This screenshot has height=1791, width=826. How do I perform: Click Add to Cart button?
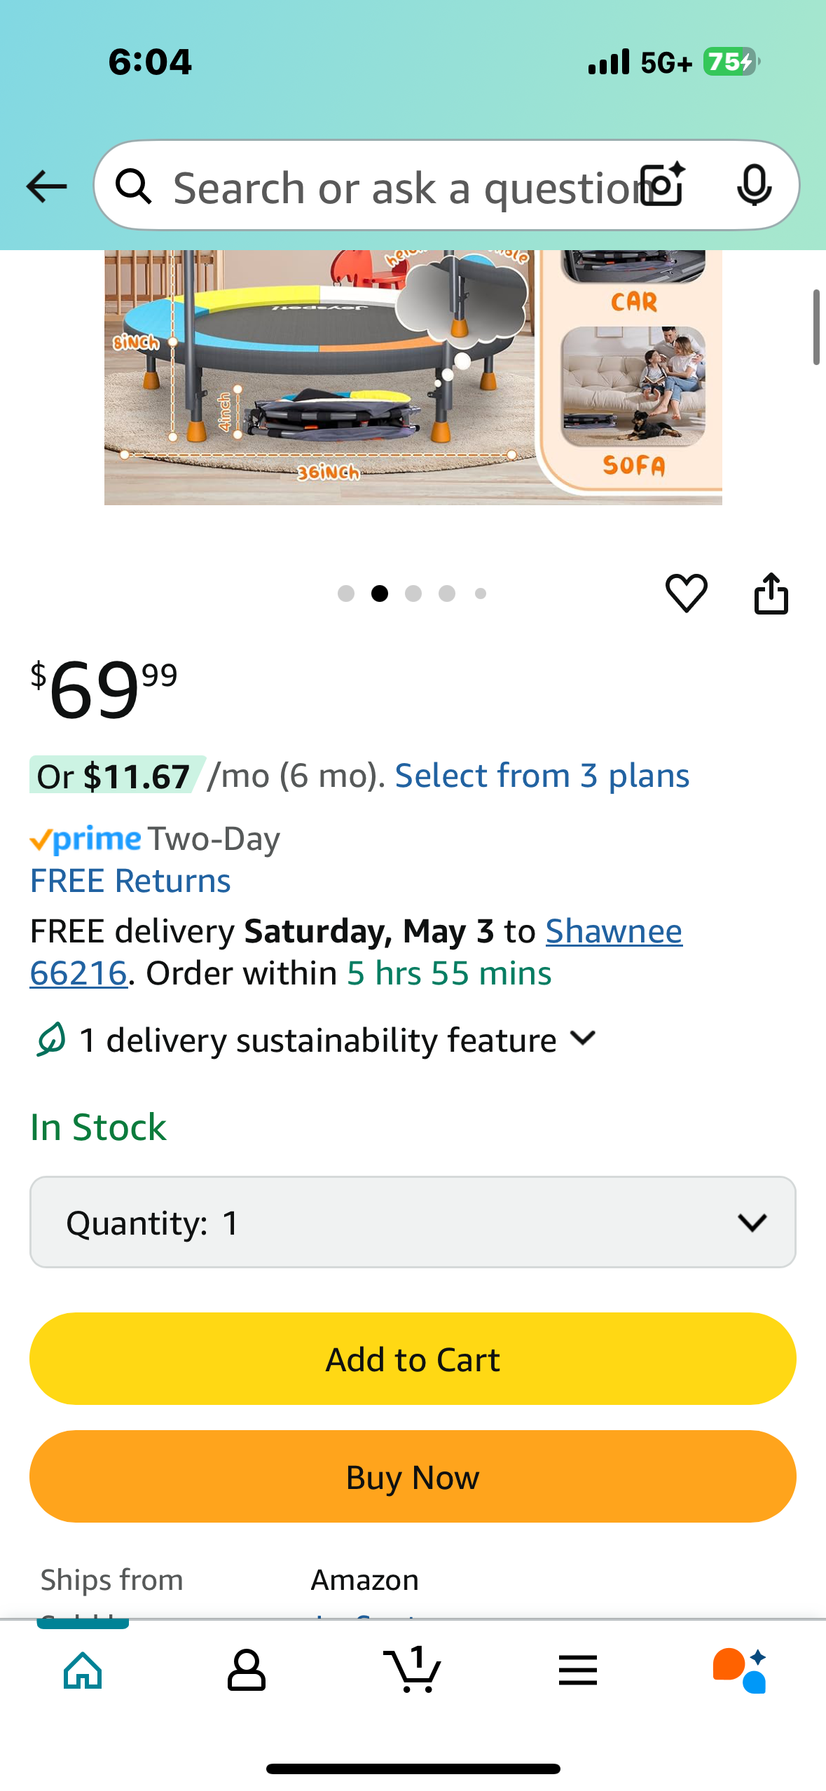pos(413,1359)
